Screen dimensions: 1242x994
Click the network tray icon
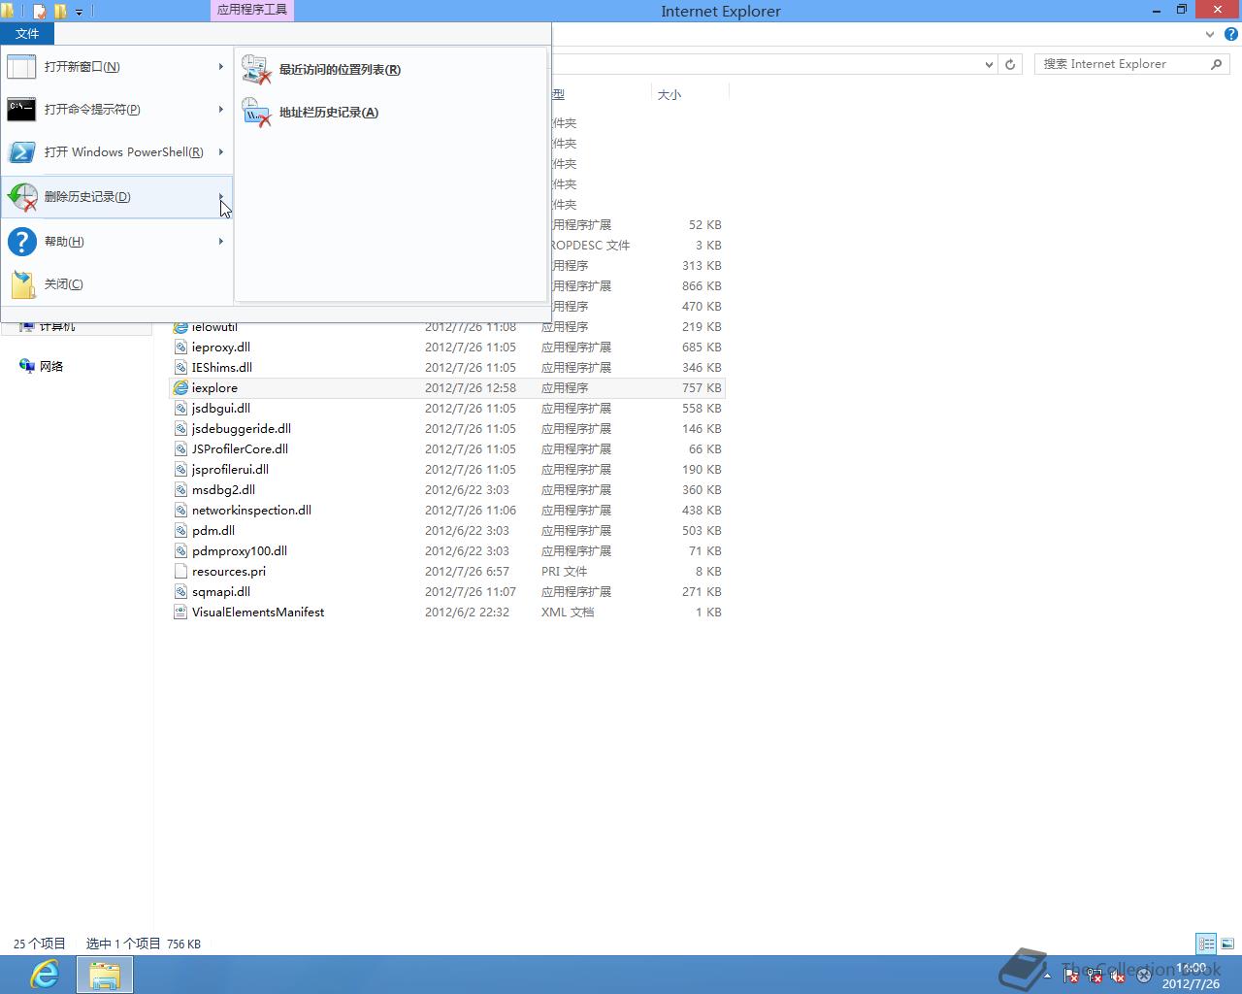(1095, 976)
